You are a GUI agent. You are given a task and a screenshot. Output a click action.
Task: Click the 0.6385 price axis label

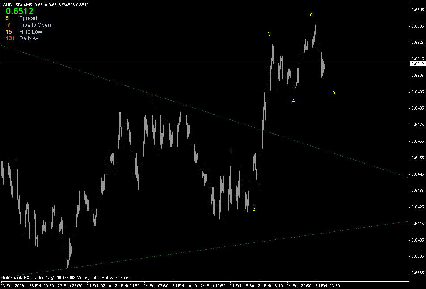coord(418,273)
